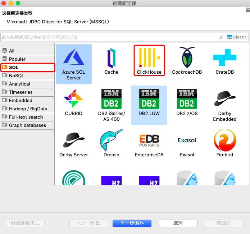Select the Azure SQL Server driver

click(x=74, y=64)
